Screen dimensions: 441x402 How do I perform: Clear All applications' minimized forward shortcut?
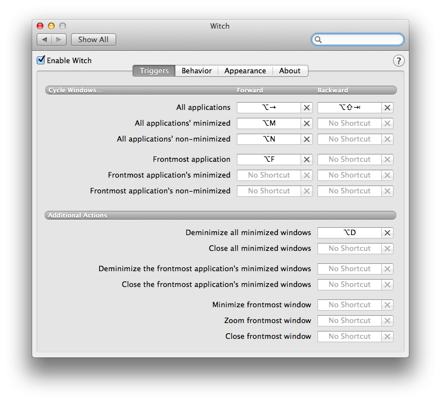[x=307, y=123]
